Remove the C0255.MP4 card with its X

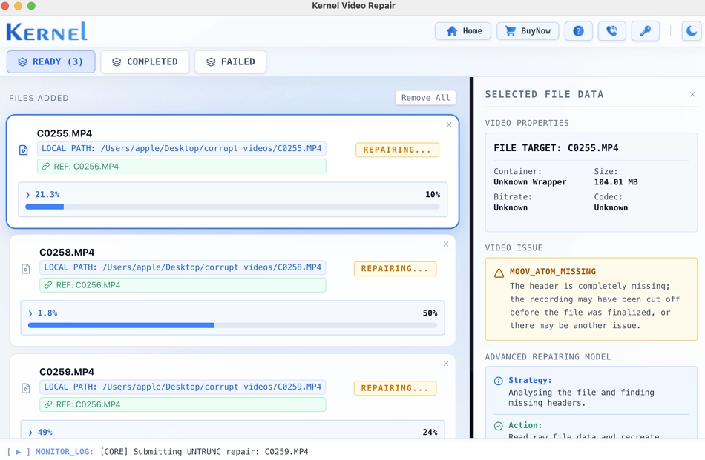(449, 124)
